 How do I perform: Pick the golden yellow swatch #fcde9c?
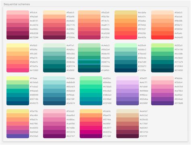91,111
